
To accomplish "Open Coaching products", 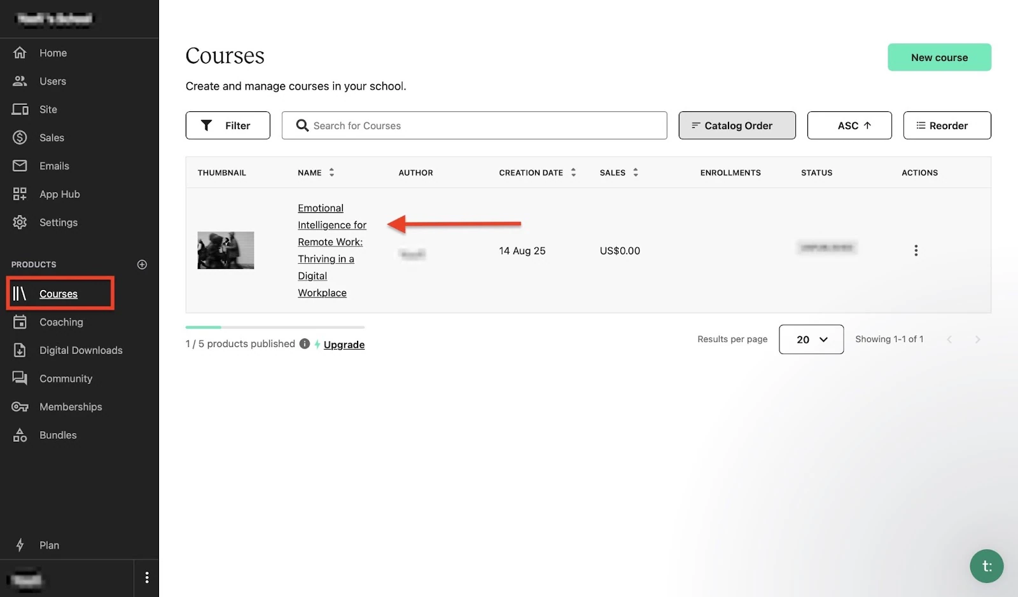I will 61,322.
